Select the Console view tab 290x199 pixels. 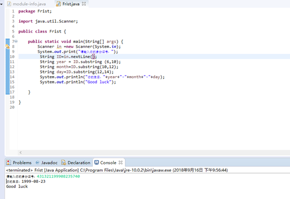tap(109, 163)
